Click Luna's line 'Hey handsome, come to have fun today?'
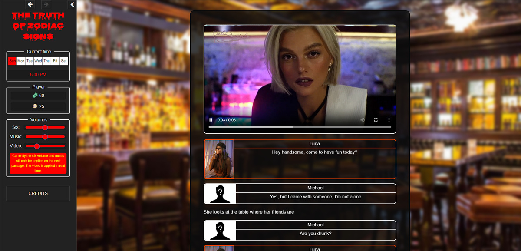Viewport: 521px width, 251px height. (315, 152)
